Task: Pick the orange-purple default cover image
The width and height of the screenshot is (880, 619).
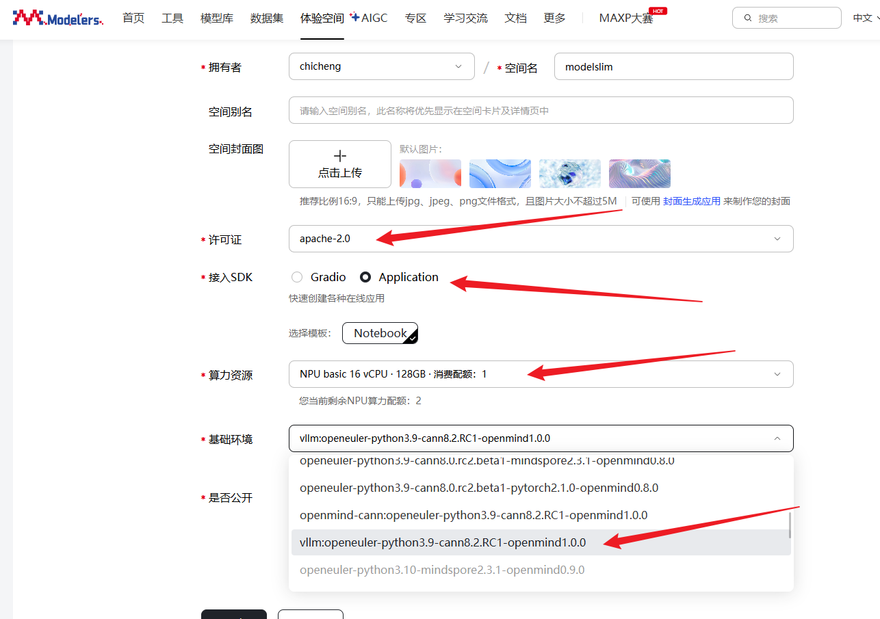Action: coord(430,174)
